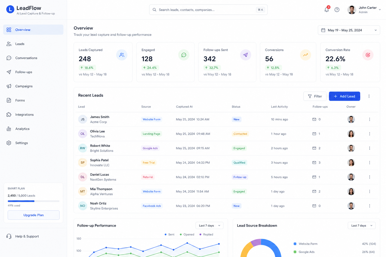Viewport: 386px width, 257px height.
Task: Open row actions for Robert White
Action: tap(369, 148)
